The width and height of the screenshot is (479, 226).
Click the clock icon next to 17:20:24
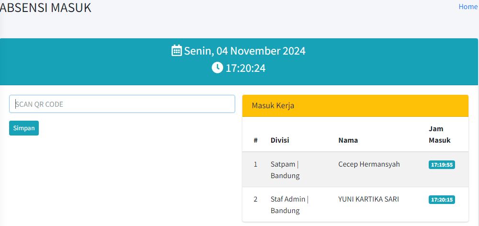coord(217,68)
